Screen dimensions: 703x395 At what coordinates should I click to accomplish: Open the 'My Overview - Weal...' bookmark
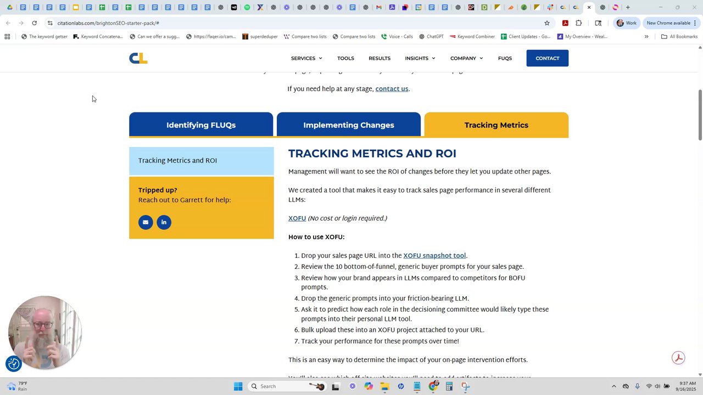coord(582,37)
